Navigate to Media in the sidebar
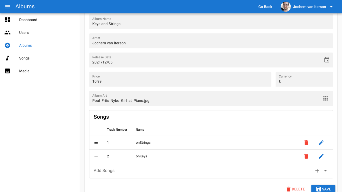342x192 pixels. pyautogui.click(x=24, y=71)
